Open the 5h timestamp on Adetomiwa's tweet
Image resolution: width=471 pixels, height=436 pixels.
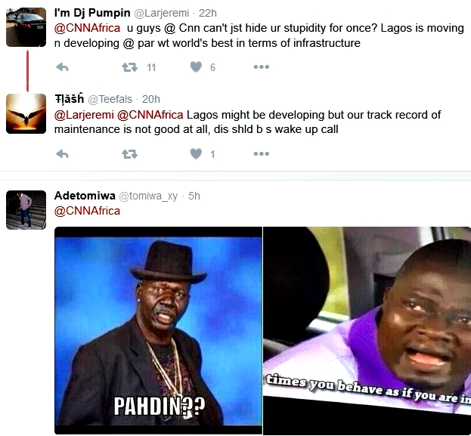194,196
